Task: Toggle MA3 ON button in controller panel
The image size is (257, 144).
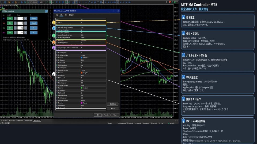Action: (x=10, y=28)
